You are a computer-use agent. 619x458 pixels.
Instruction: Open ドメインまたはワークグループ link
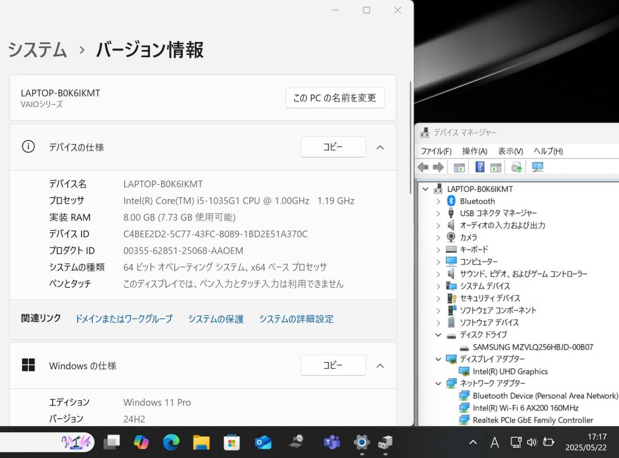click(124, 319)
